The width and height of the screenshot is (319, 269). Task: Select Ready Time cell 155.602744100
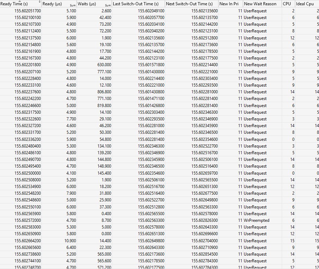point(28,261)
